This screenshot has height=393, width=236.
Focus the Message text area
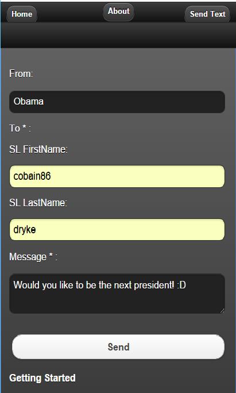click(117, 294)
